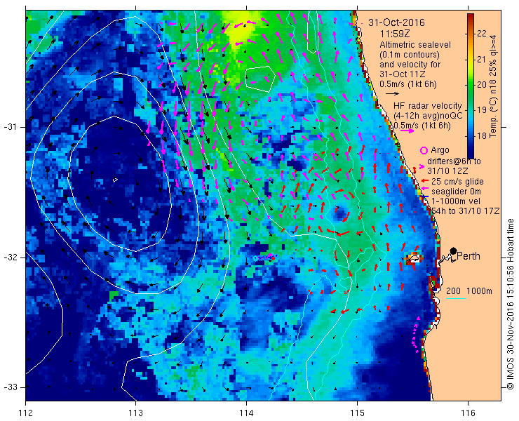Click the 'Altimetric sealevel' legend text
519x421 pixels.
pos(415,44)
